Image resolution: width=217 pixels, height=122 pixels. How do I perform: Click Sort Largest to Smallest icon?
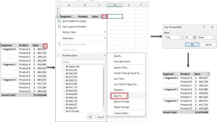pyautogui.click(x=59, y=27)
